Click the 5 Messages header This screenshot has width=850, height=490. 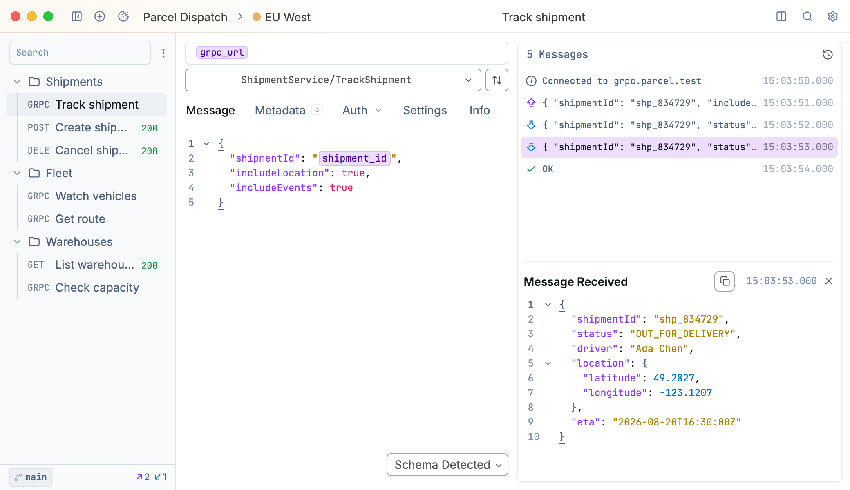point(557,55)
